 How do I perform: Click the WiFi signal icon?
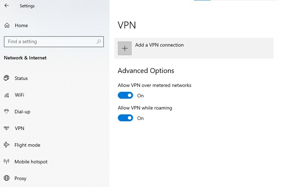(7, 95)
